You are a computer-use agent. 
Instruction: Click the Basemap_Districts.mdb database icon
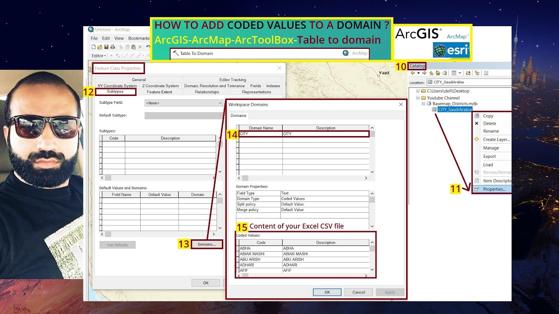(429, 104)
